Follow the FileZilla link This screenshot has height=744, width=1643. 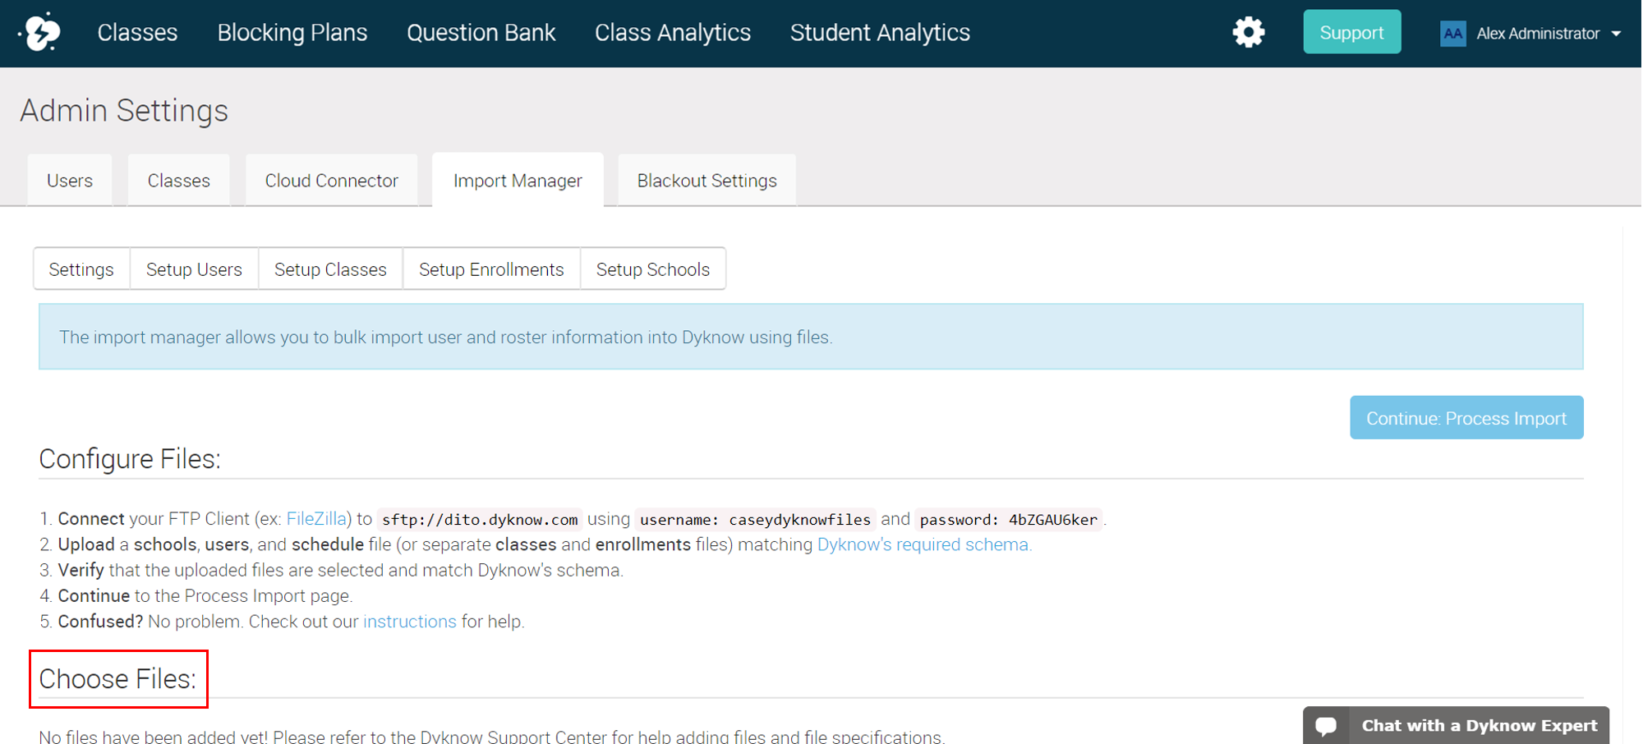point(316,519)
